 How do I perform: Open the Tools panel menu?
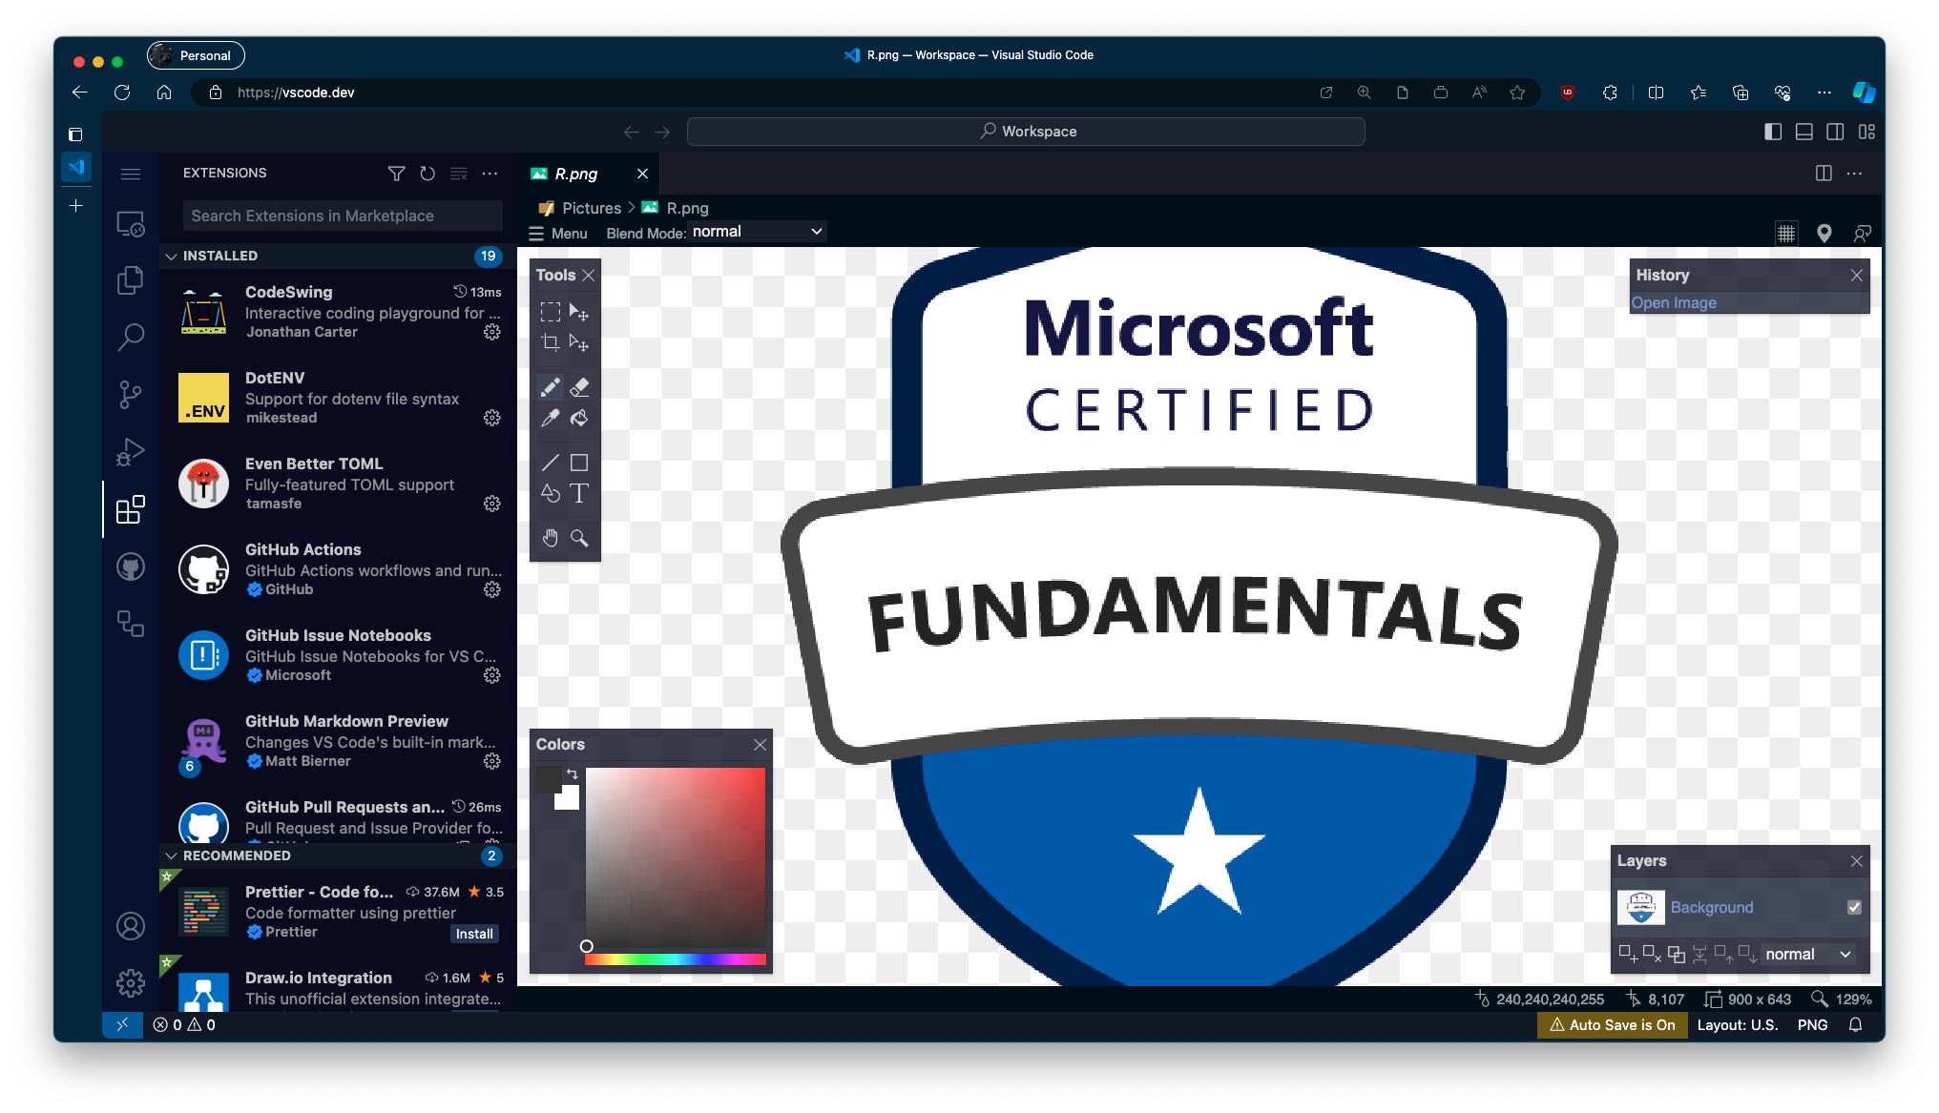click(555, 276)
